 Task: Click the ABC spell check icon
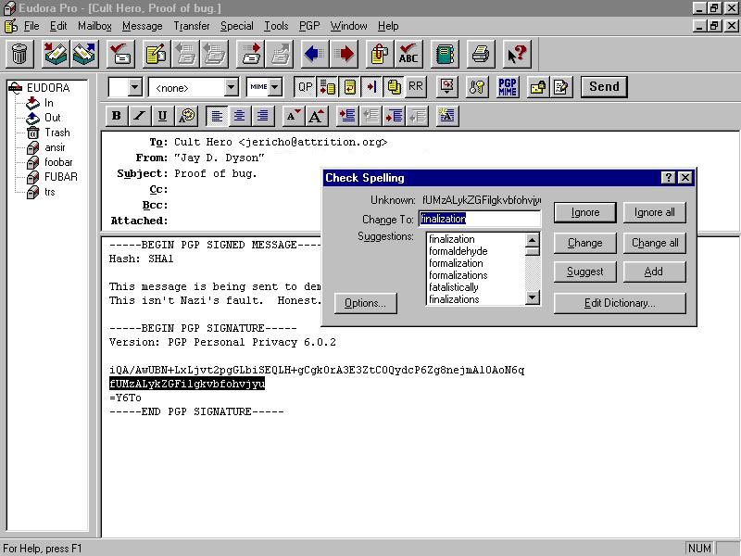(x=408, y=55)
